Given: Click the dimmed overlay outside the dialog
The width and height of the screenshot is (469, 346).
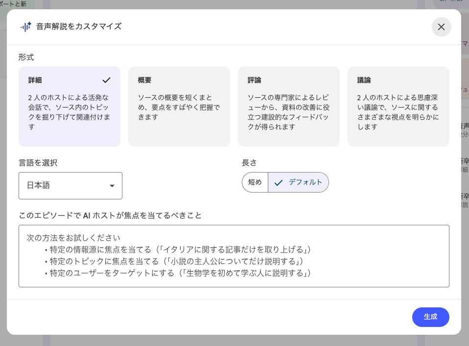Looking at the screenshot, I should coord(465,195).
